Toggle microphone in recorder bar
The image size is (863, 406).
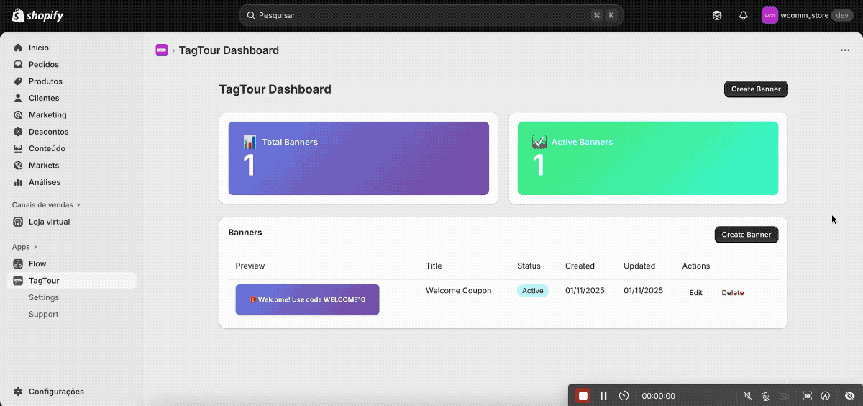(x=766, y=396)
